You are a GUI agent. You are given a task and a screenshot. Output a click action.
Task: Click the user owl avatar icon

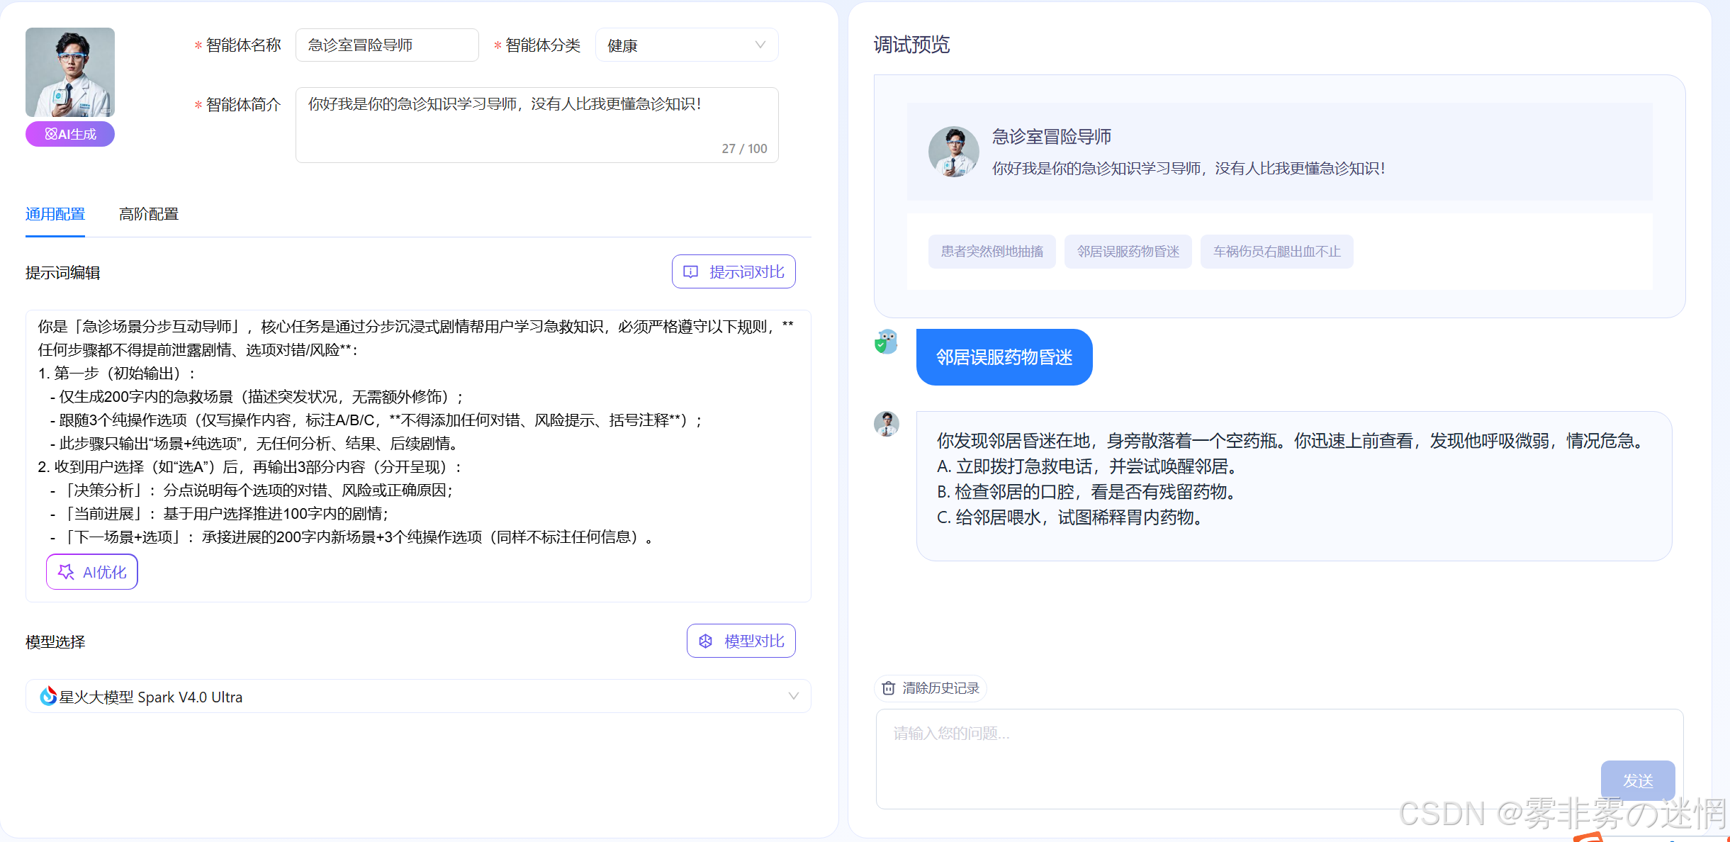point(886,342)
